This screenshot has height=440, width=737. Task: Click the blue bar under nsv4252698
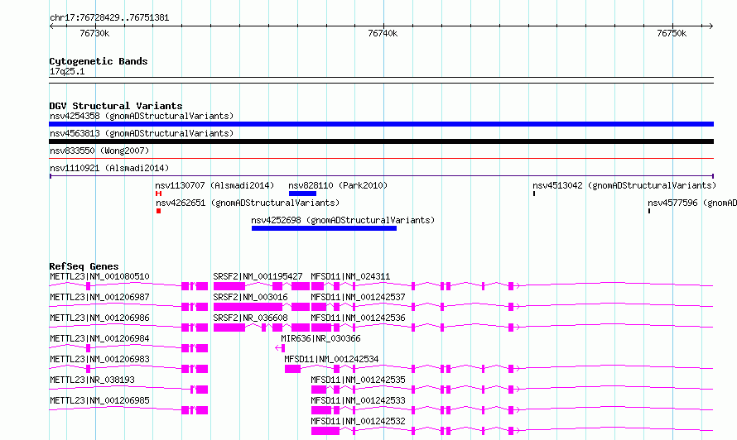click(x=324, y=228)
